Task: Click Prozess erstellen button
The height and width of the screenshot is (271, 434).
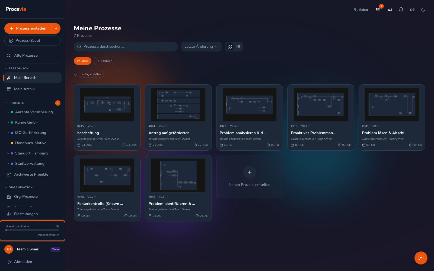Action: point(28,28)
